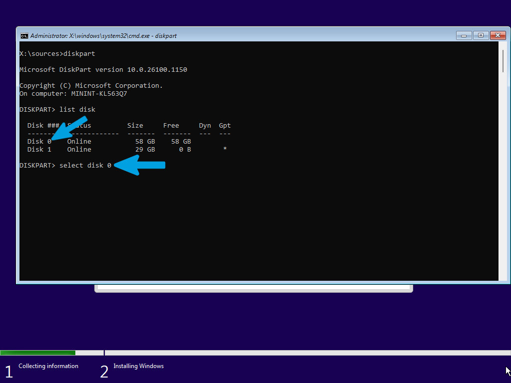The image size is (511, 383).
Task: Click the 'X:\sources>diskpart' command line
Action: (57, 54)
